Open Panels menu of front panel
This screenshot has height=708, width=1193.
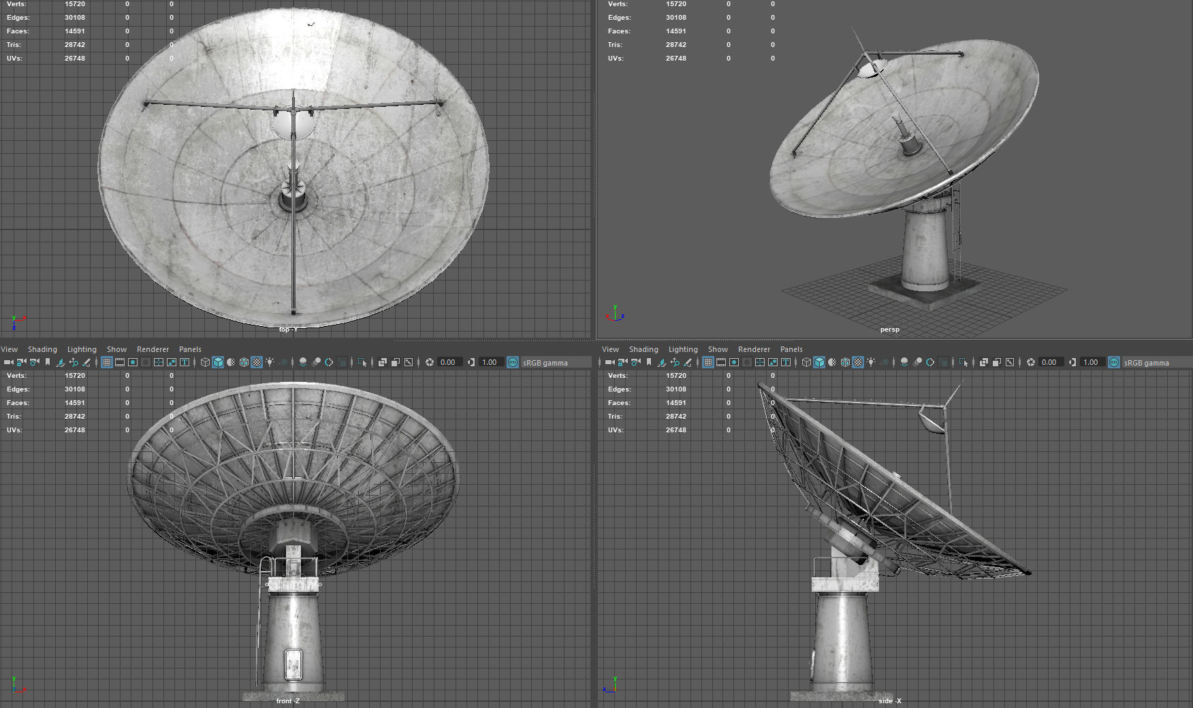190,349
